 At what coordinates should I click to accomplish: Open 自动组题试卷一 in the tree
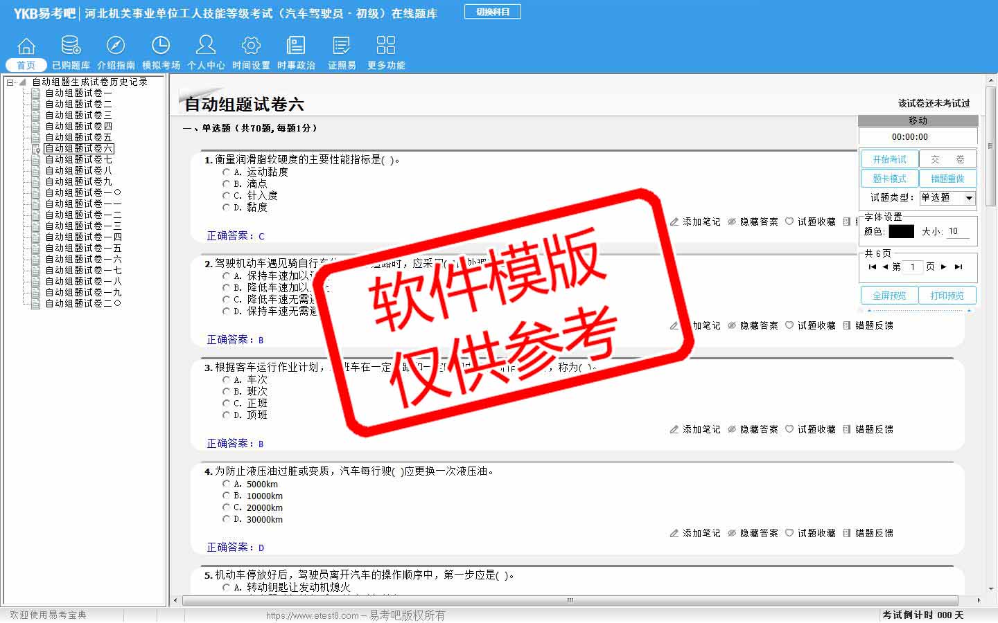point(78,93)
